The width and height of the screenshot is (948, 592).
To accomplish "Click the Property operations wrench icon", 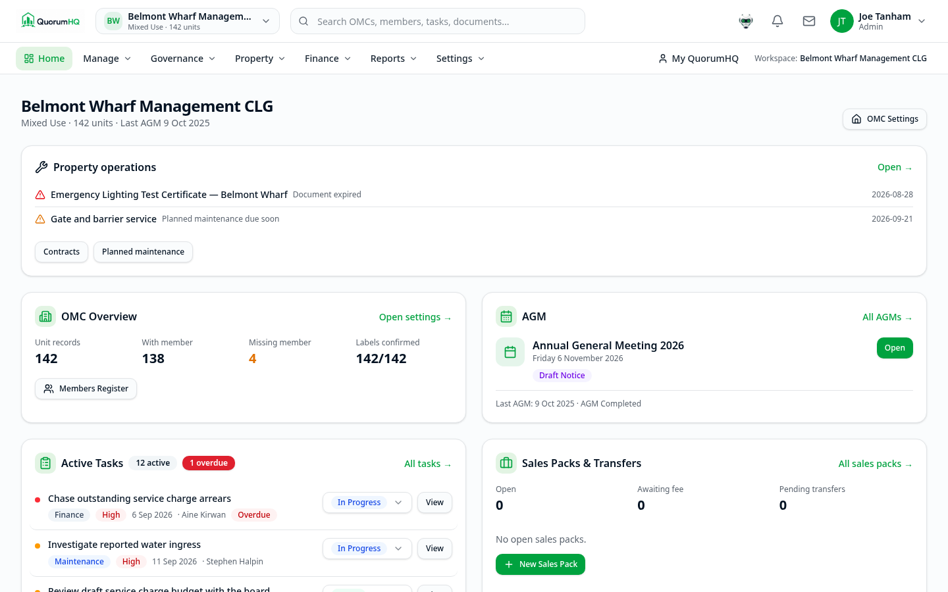I will pos(41,167).
